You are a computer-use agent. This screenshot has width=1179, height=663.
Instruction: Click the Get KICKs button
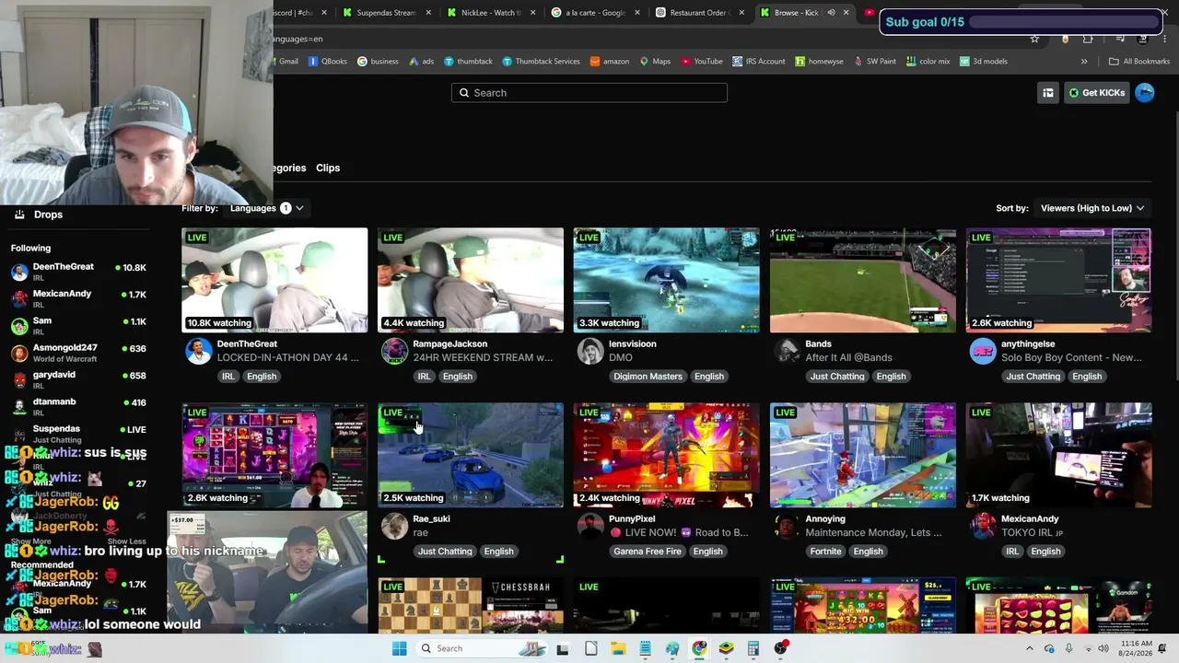[1096, 93]
